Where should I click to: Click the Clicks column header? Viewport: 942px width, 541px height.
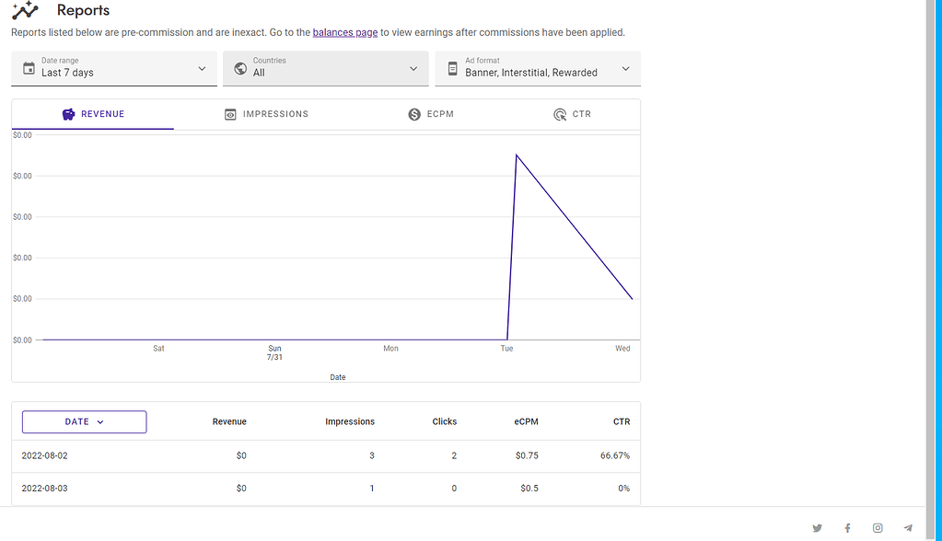click(x=445, y=421)
